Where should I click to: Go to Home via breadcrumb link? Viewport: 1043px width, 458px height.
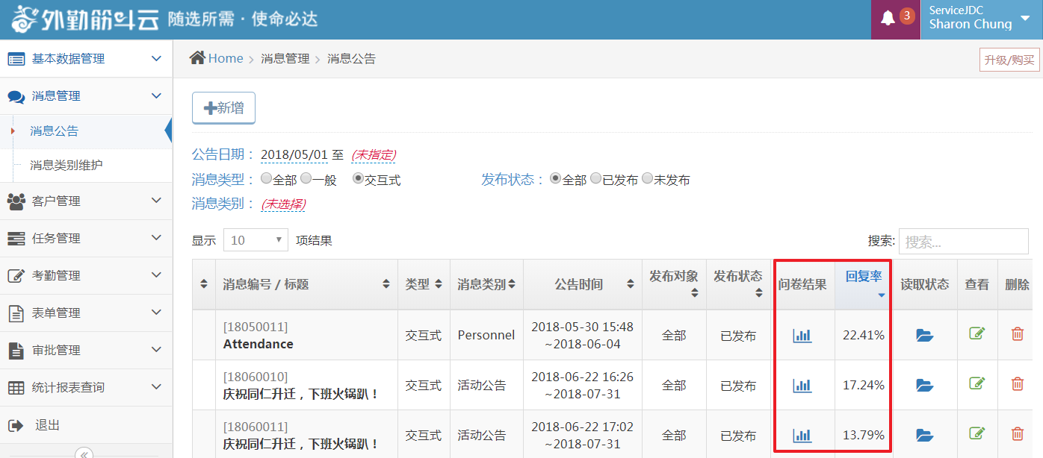tap(226, 58)
